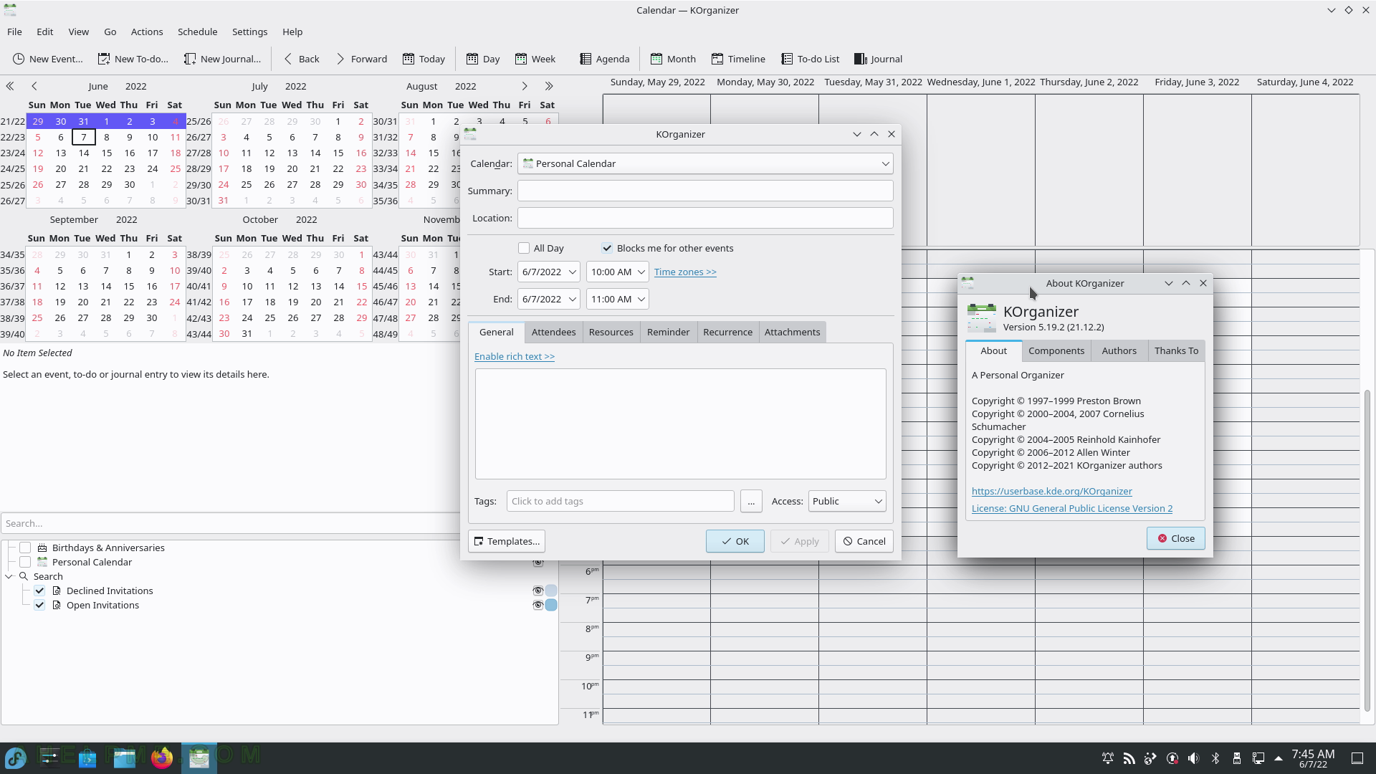Switch to Month view
Screen dimensions: 1376x774
[673, 59]
